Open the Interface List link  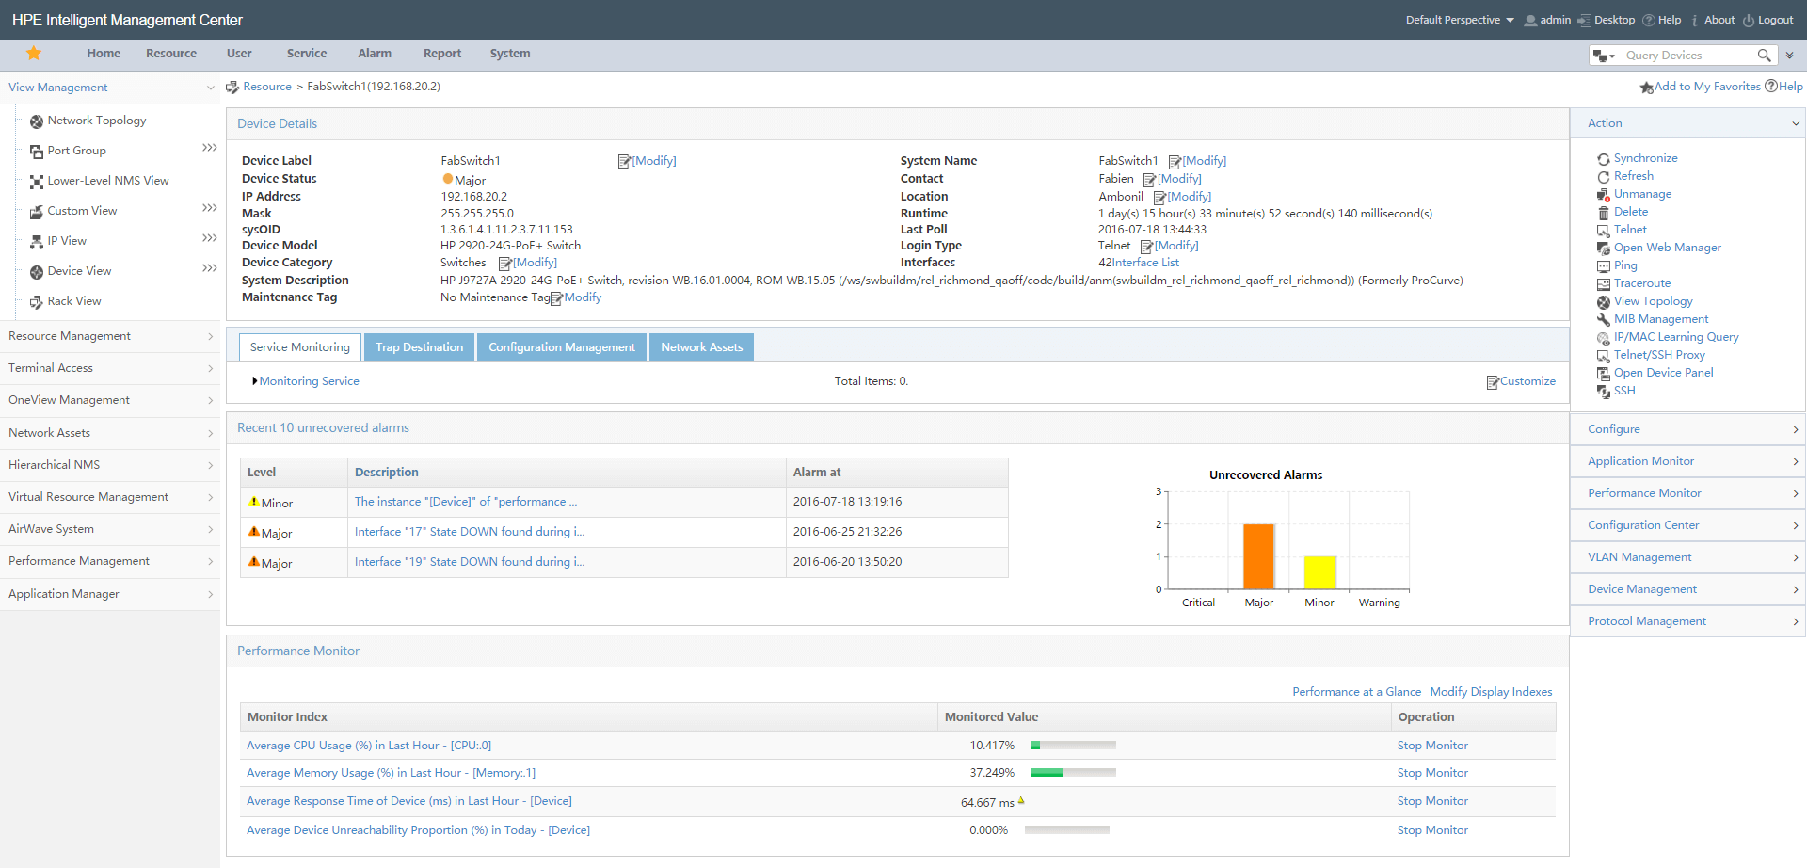point(1145,263)
